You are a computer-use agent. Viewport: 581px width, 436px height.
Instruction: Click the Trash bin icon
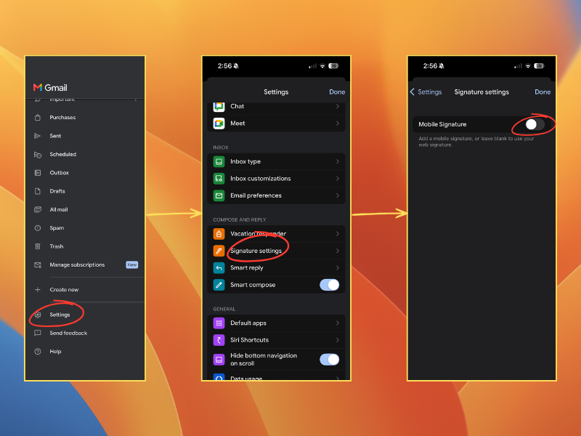[x=38, y=246]
